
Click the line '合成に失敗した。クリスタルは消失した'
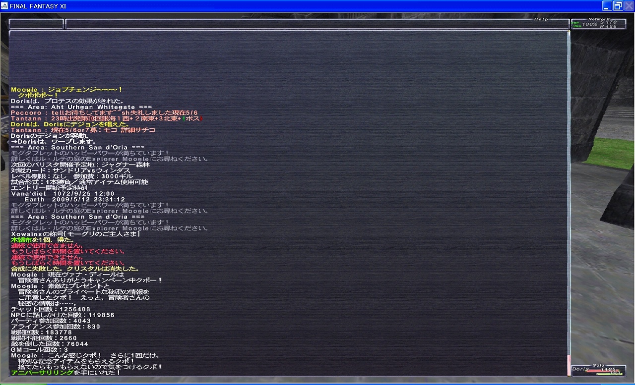(75, 269)
